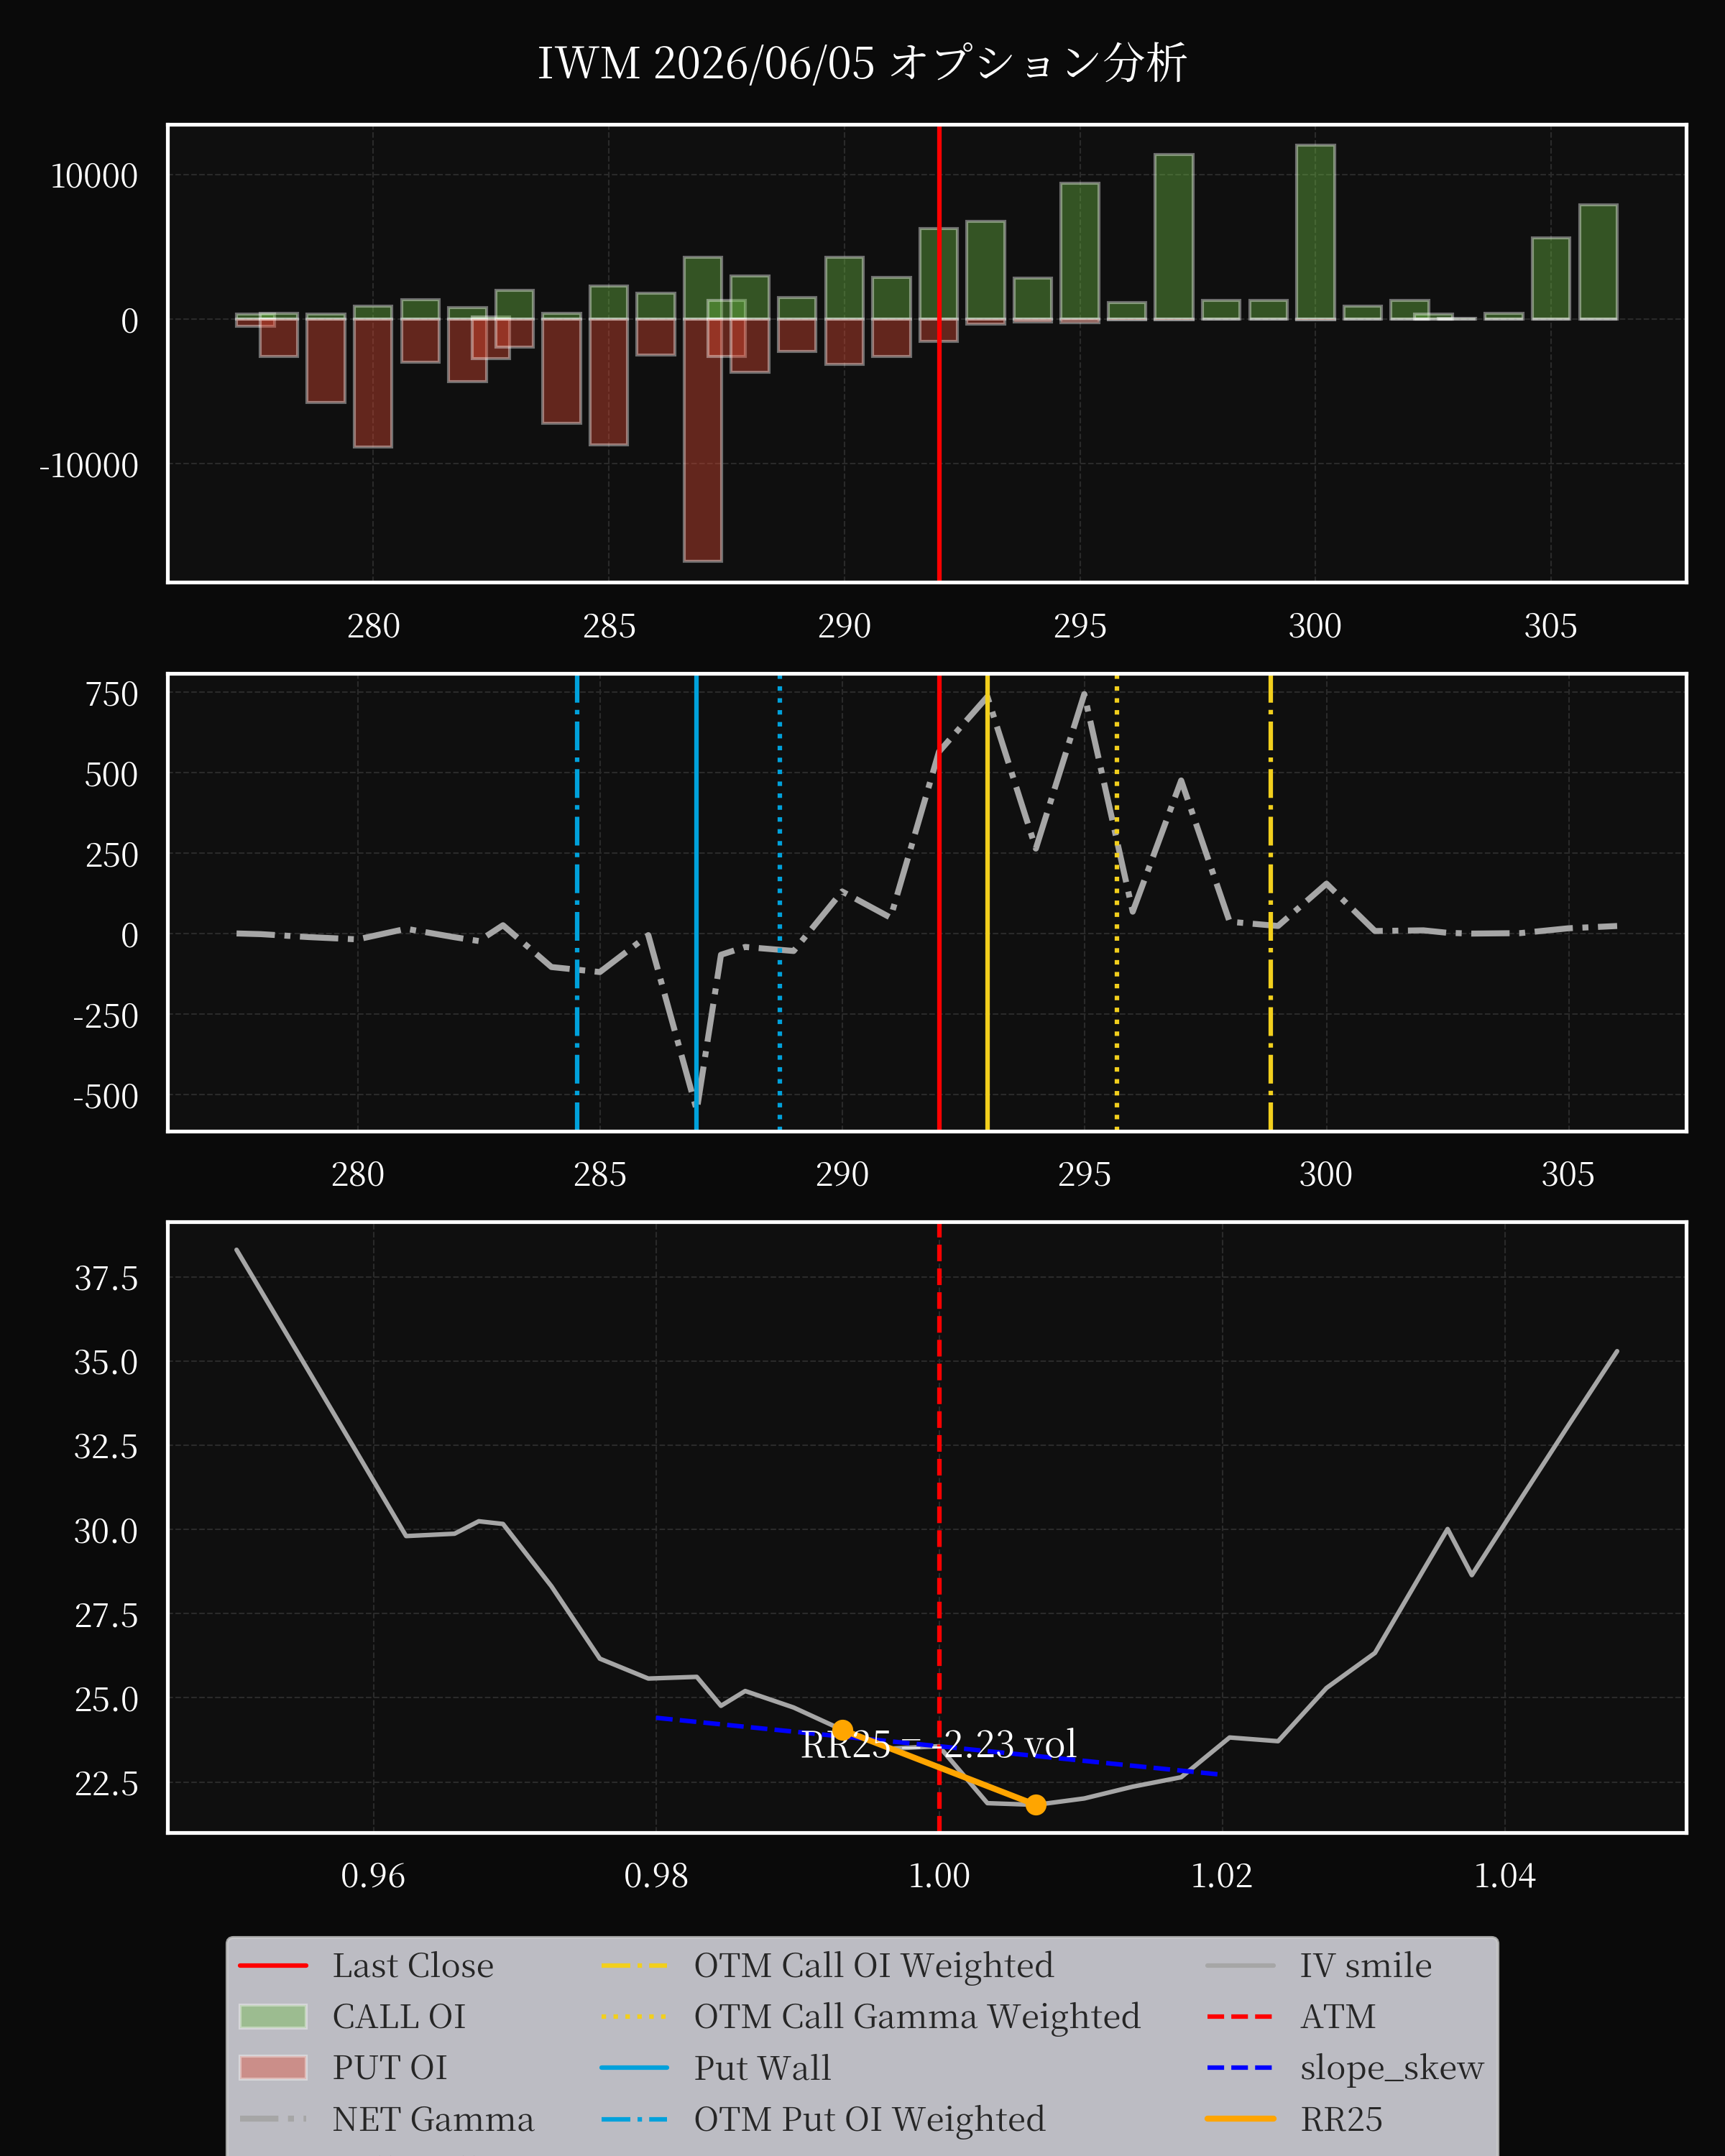Click the "-500" y-axis label on gamma chart

[106, 1097]
